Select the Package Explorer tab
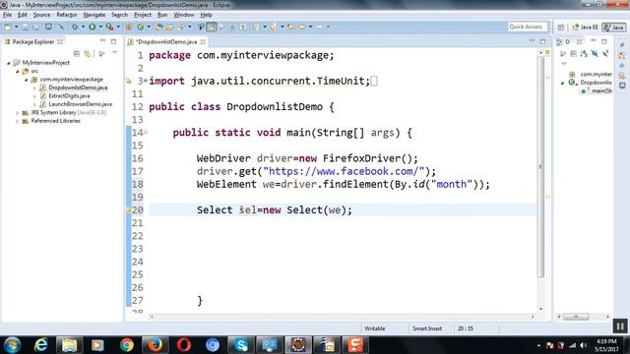Viewport: 630px width, 354px height. pos(32,41)
